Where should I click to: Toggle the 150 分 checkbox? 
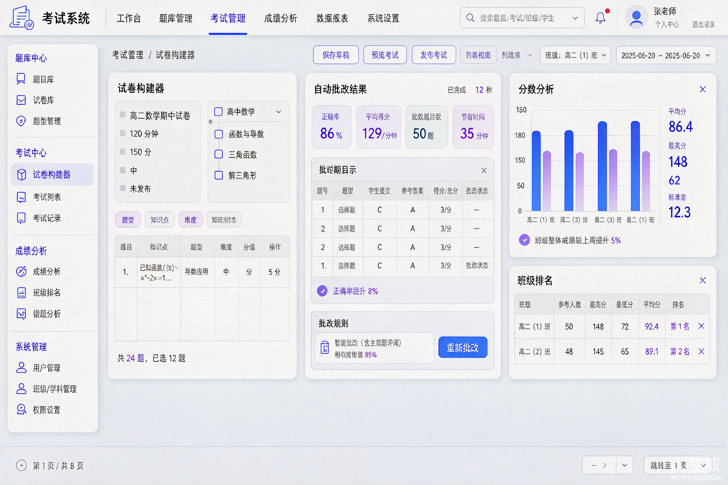(x=123, y=152)
